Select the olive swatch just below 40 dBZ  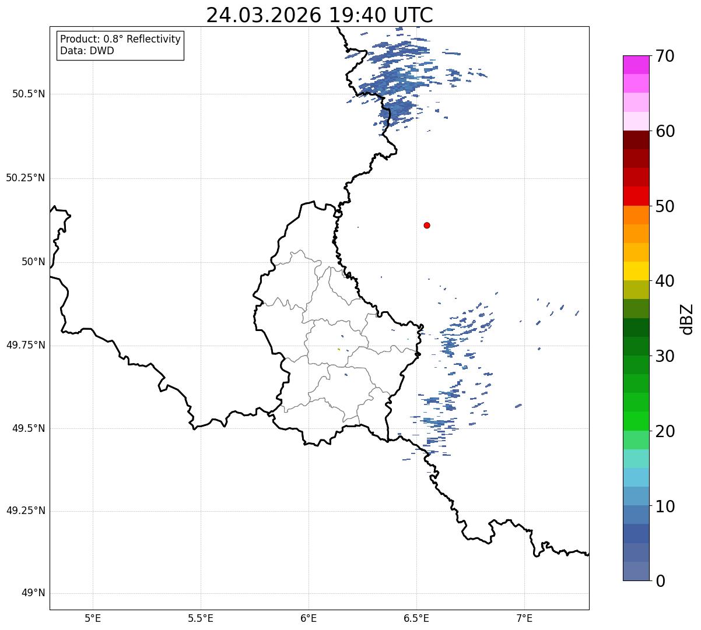[636, 290]
